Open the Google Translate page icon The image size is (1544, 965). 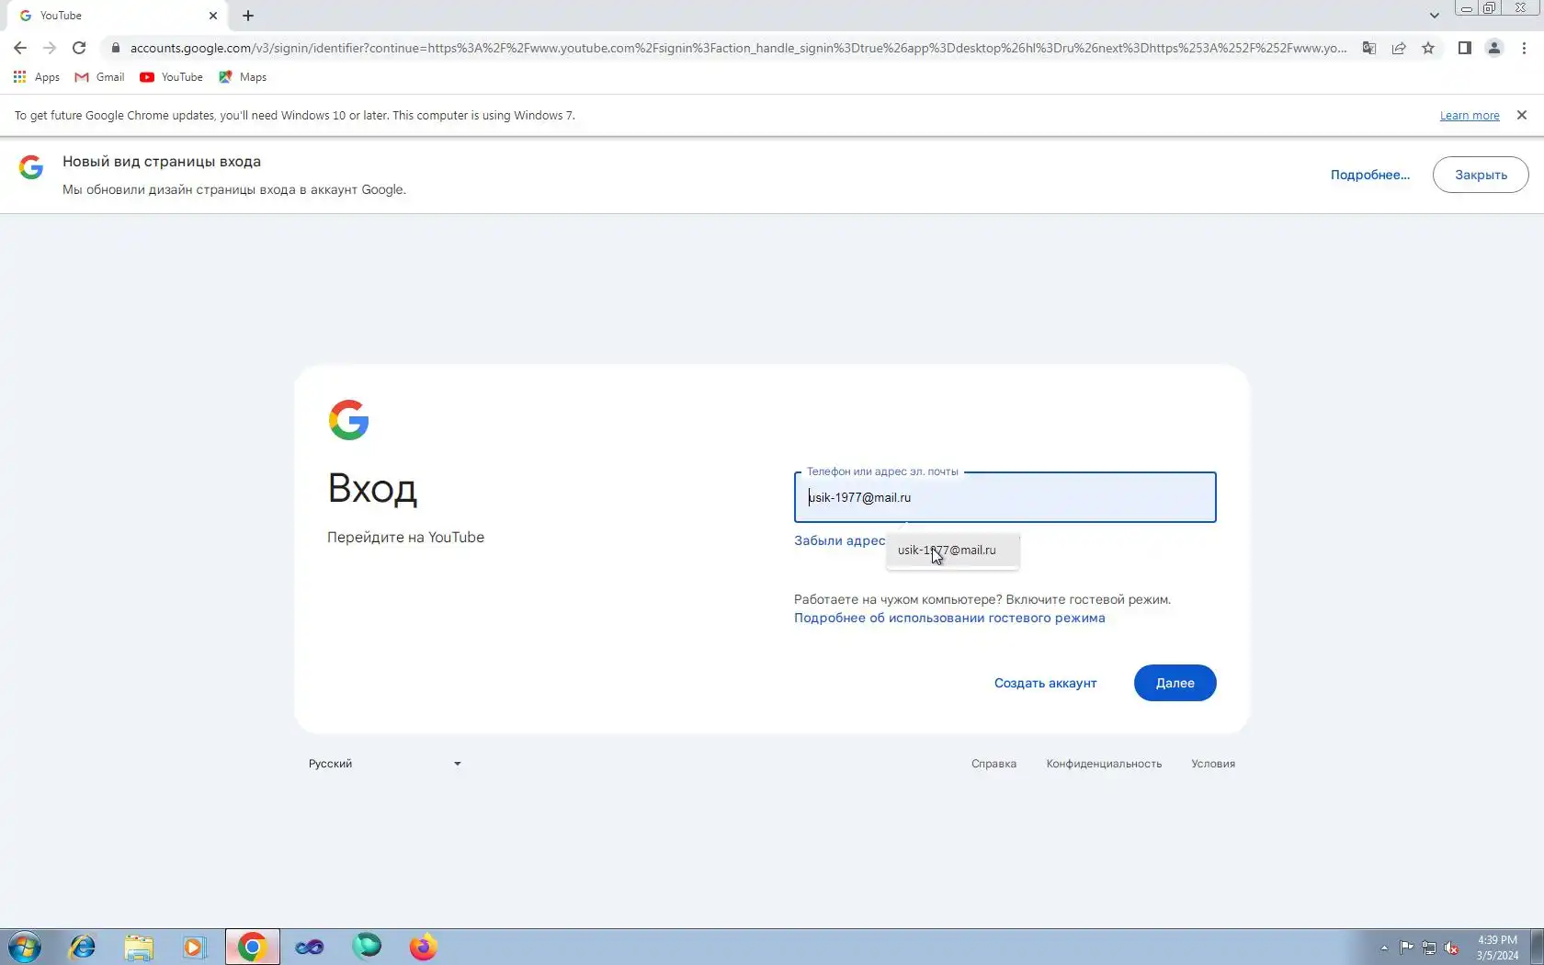[x=1369, y=48]
